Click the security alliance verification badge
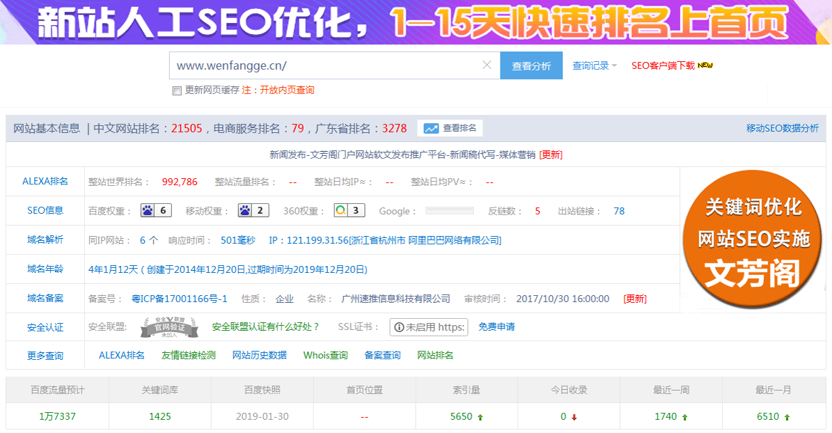 click(169, 327)
